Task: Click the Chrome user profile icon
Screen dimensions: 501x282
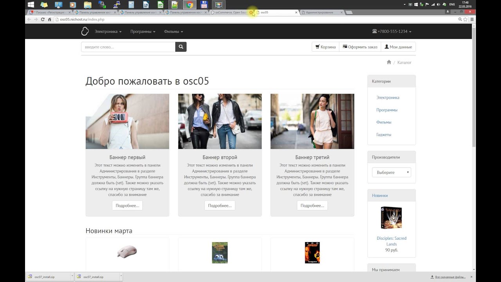Action: tap(448, 12)
